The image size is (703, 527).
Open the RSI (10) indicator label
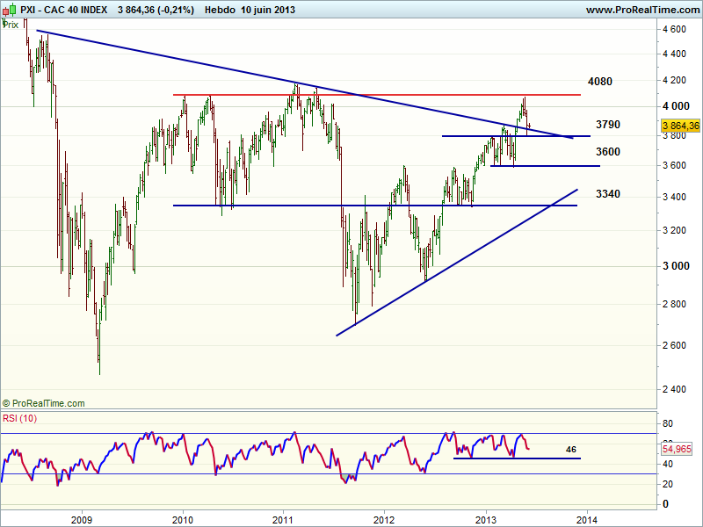(x=19, y=417)
